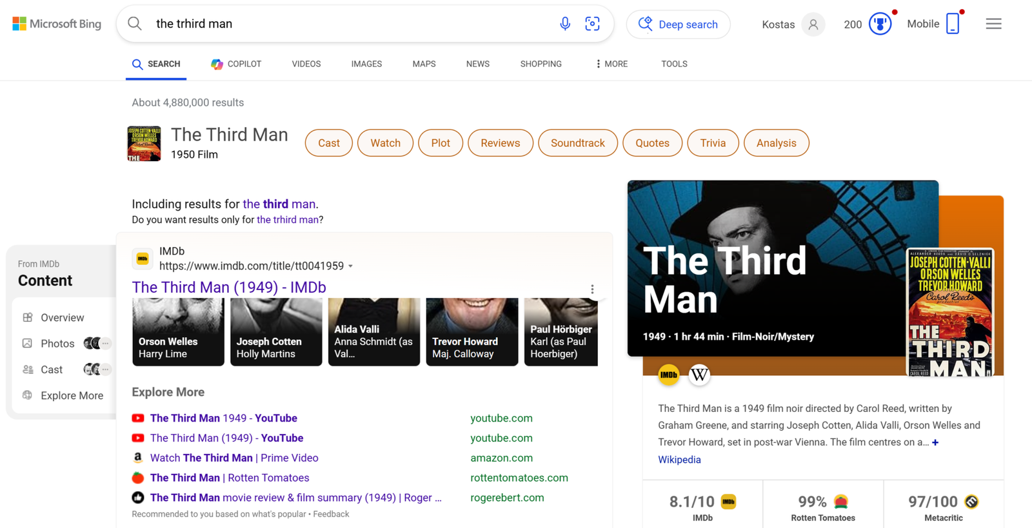Open three-dot options for IMDb result
This screenshot has width=1032, height=528.
click(592, 289)
